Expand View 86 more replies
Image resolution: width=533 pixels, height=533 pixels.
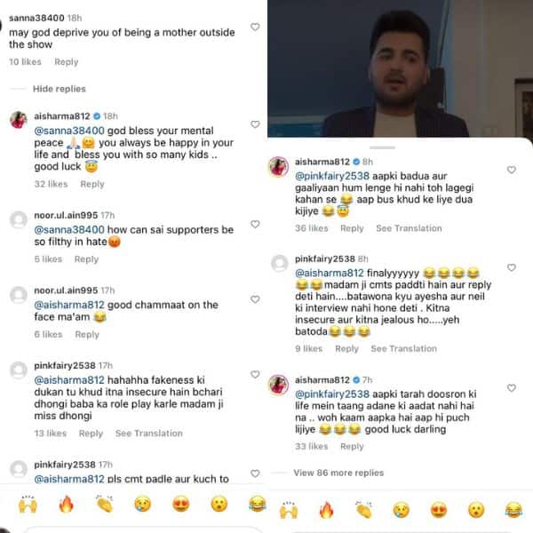pyautogui.click(x=338, y=473)
